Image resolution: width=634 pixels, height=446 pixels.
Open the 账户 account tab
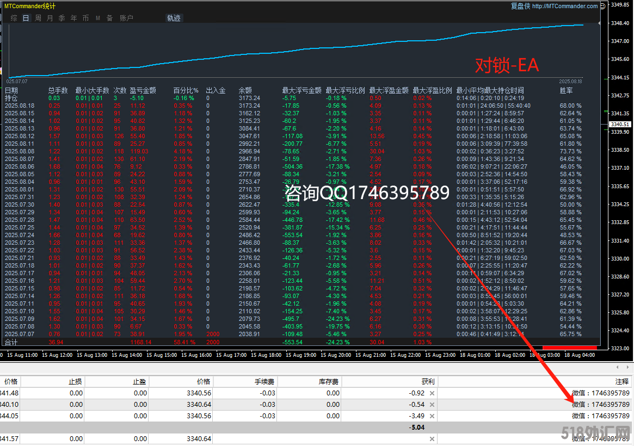[126, 18]
